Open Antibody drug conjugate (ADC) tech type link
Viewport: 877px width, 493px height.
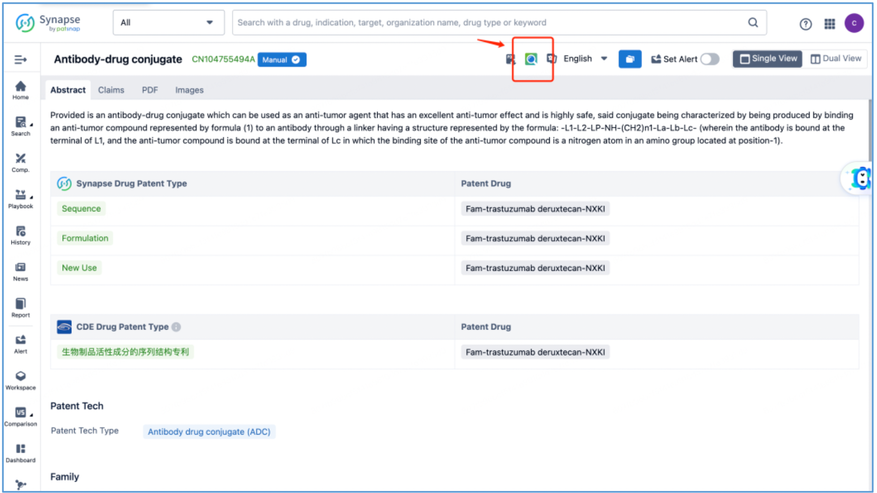point(209,432)
